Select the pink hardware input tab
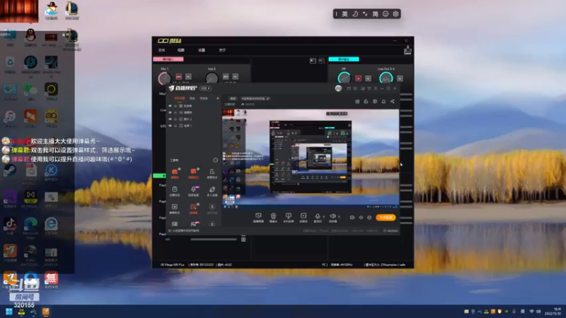Viewport: 566px width, 318px height. [x=168, y=59]
